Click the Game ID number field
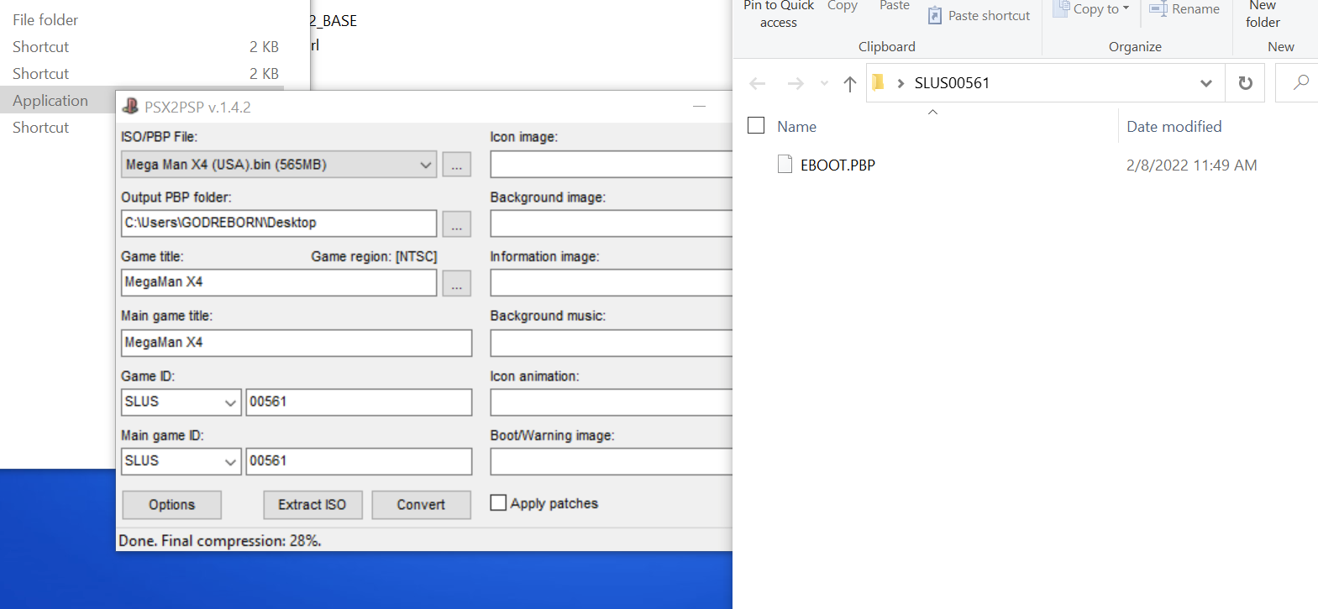This screenshot has height=609, width=1318. tap(359, 402)
